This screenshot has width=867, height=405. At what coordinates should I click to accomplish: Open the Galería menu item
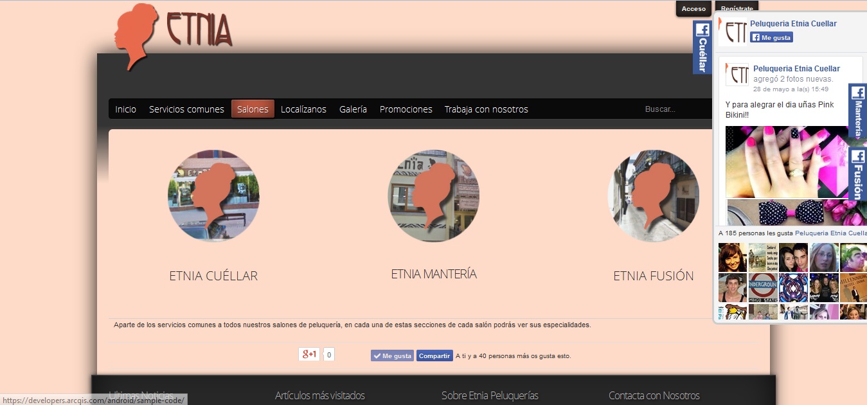[353, 109]
